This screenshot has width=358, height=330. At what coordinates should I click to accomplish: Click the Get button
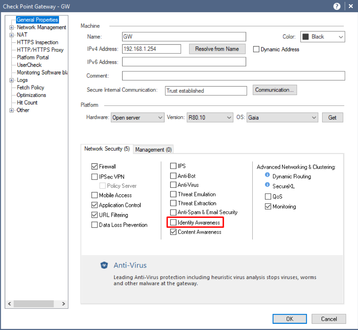click(332, 117)
